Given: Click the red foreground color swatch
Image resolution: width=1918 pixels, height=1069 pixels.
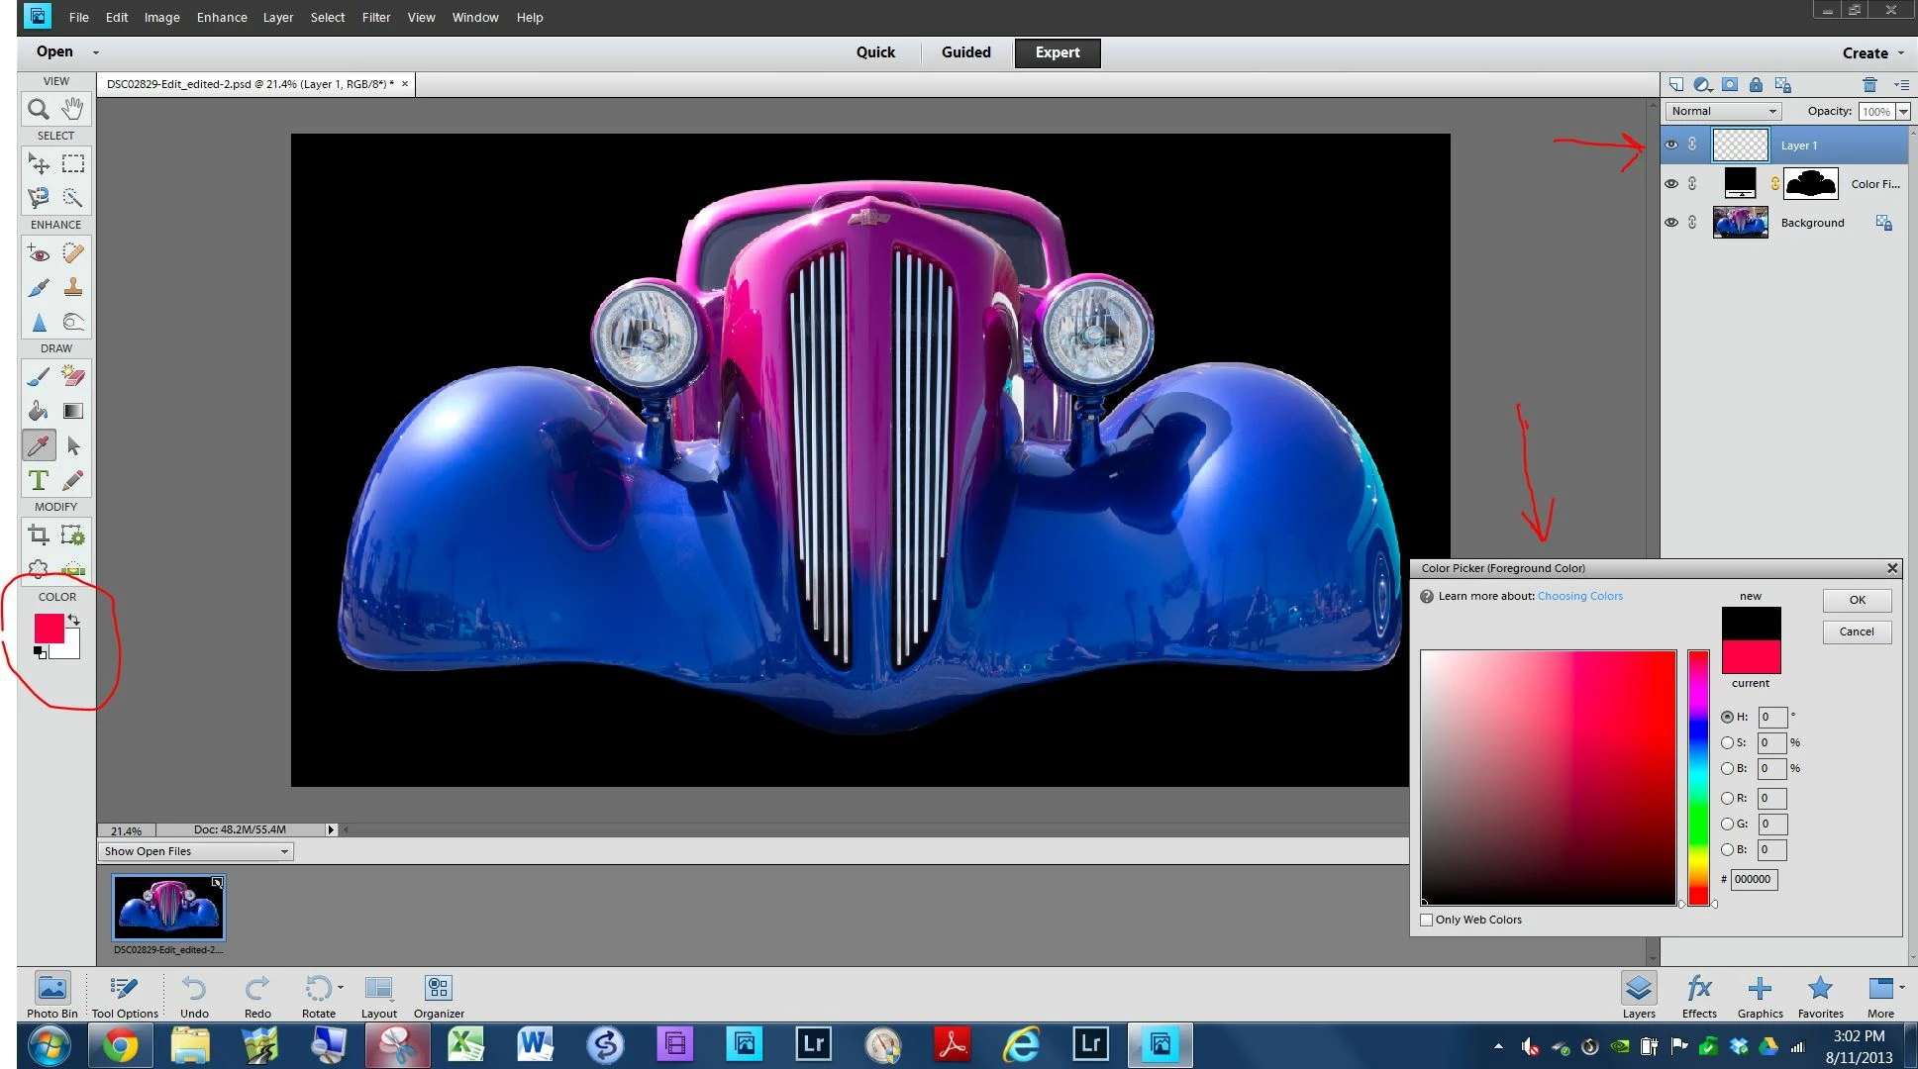Looking at the screenshot, I should pyautogui.click(x=48, y=628).
